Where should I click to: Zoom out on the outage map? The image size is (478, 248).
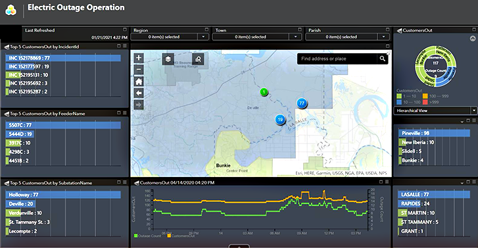point(139,70)
